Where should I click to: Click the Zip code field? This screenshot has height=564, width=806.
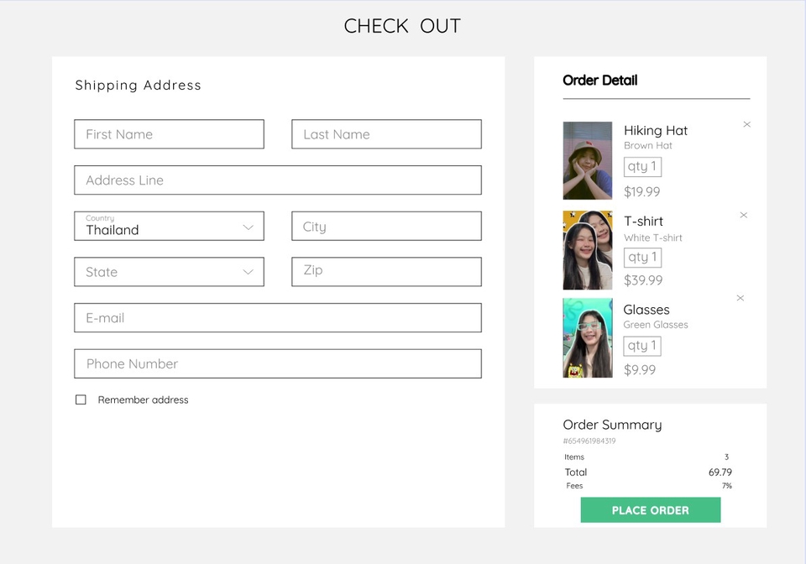[x=386, y=271]
